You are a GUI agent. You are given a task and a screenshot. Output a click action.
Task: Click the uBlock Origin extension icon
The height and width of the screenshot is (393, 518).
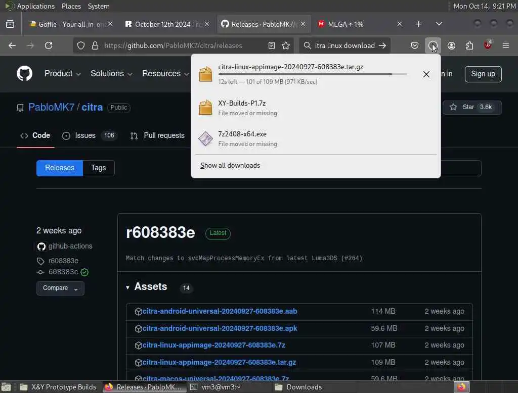point(488,45)
